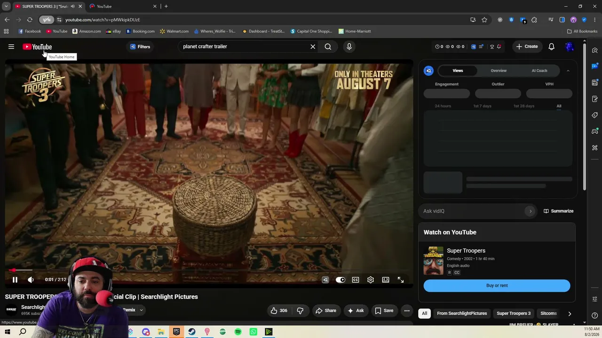This screenshot has width=602, height=338.
Task: Open the Amazon.com bookmark
Action: point(87,31)
